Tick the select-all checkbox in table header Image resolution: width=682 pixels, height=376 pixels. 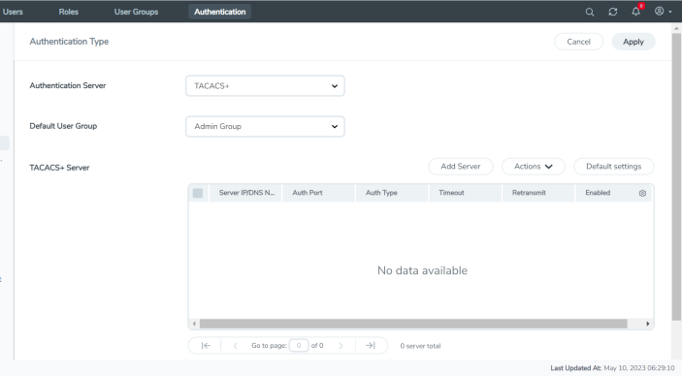click(x=198, y=193)
